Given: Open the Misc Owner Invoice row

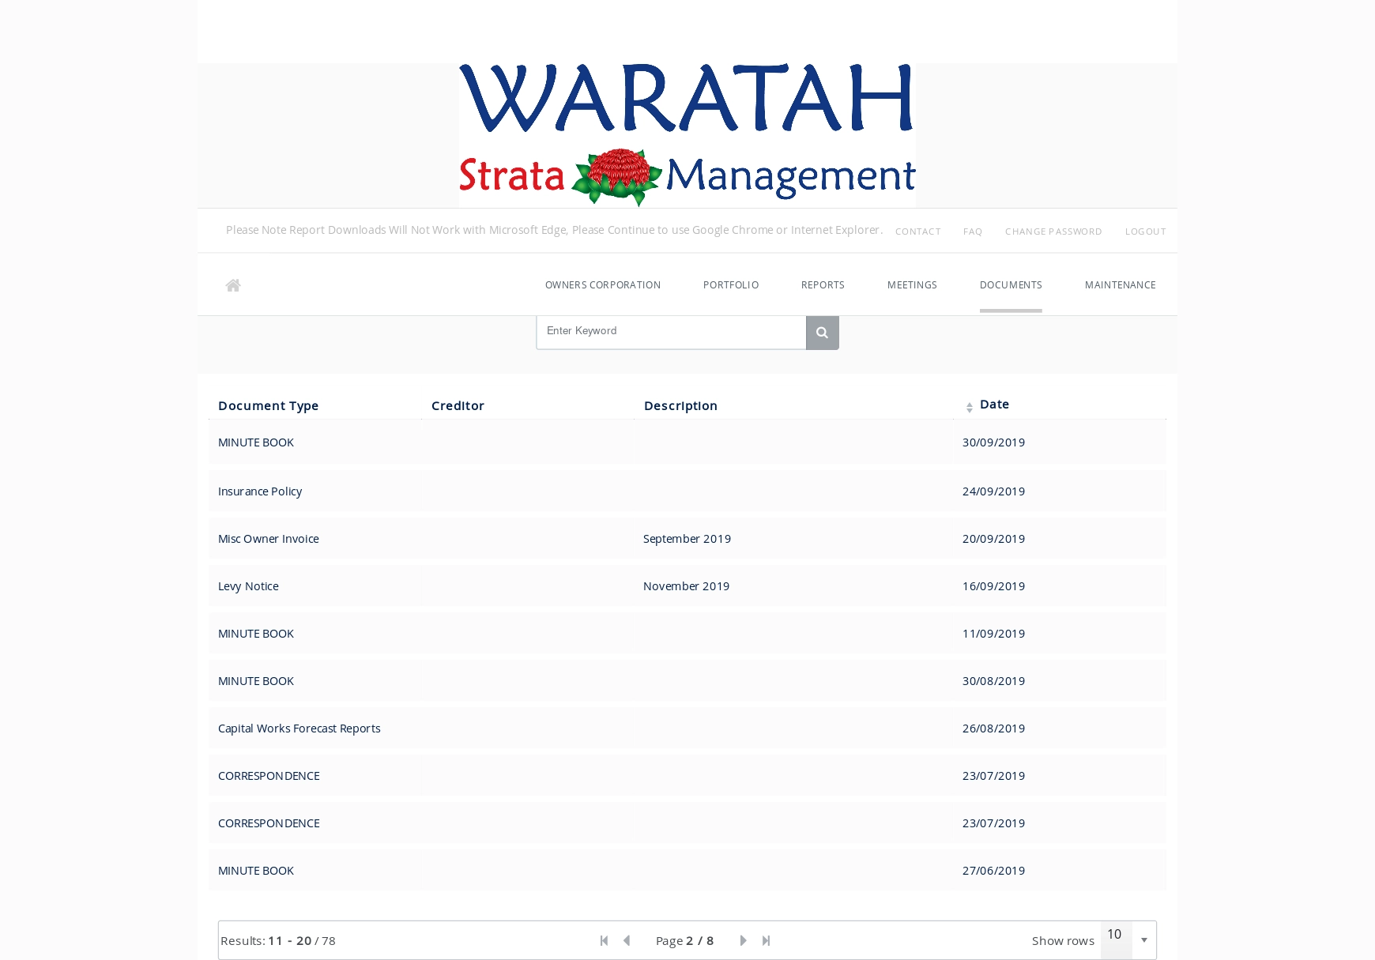Looking at the screenshot, I should pyautogui.click(x=687, y=538).
